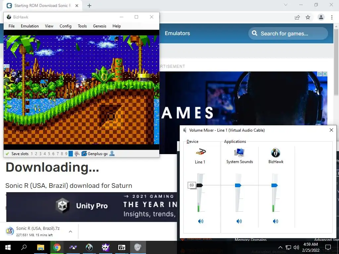Click the BizHawk icon in Volume Mixer

276,152
